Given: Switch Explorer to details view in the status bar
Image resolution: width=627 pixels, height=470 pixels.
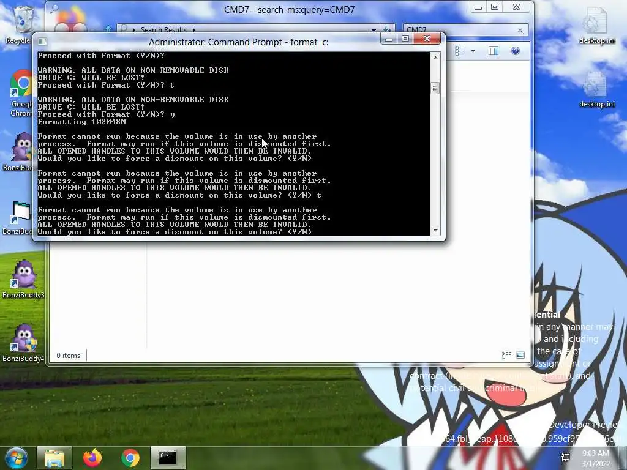Looking at the screenshot, I should [x=506, y=355].
